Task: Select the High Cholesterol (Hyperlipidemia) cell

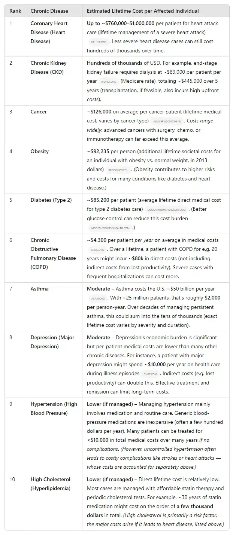Action: pos(50,484)
